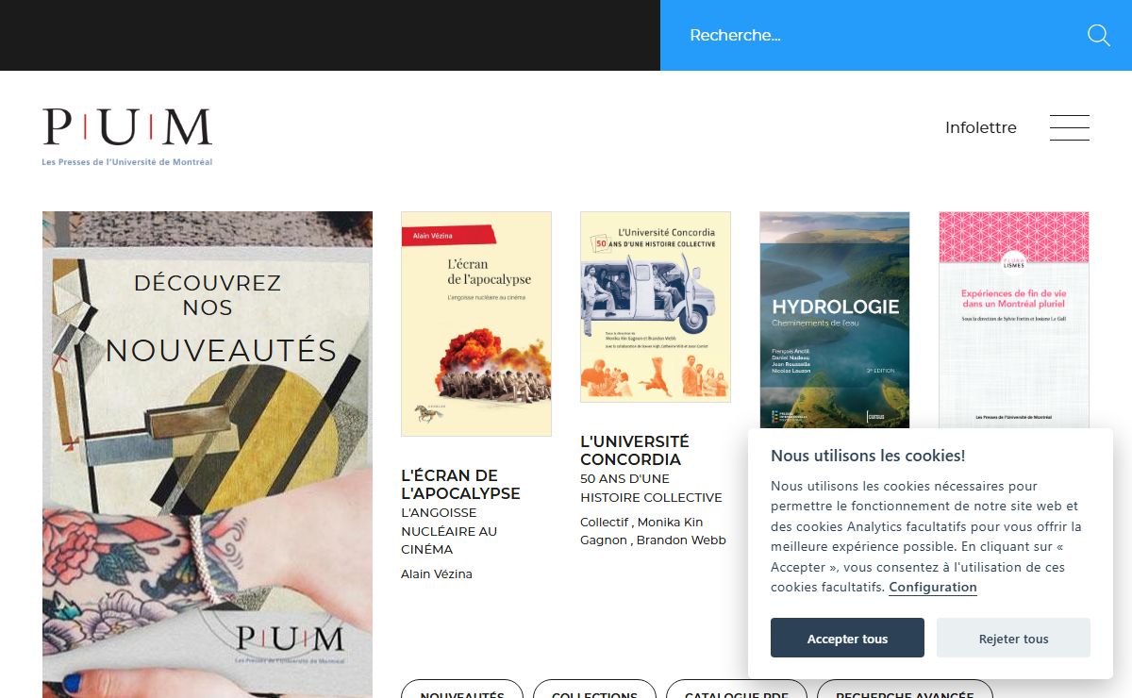Open the L'Université Concordia book cover

point(656,307)
